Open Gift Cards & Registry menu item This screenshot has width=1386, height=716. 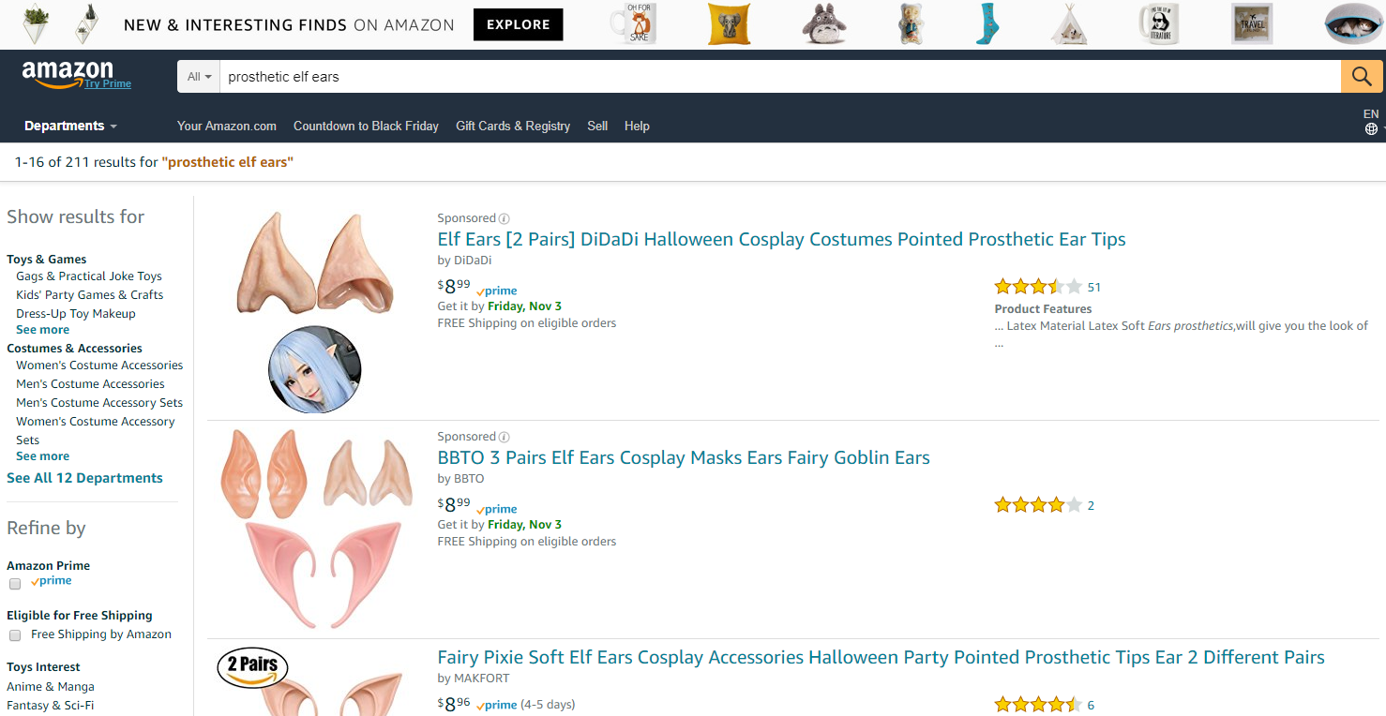[513, 126]
